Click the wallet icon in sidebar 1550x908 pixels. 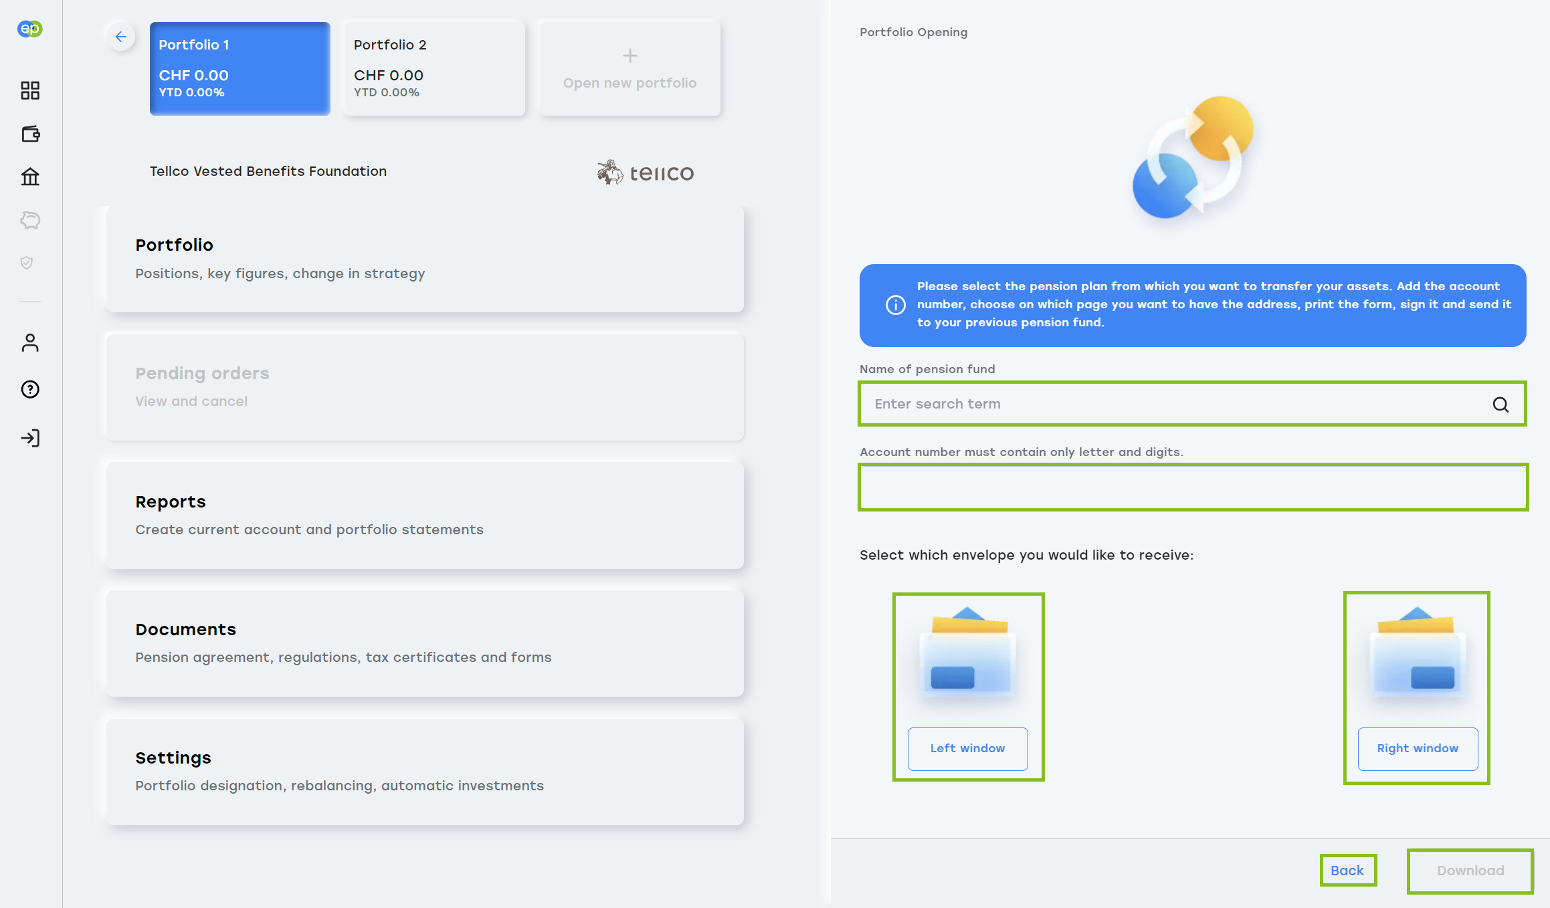30,134
